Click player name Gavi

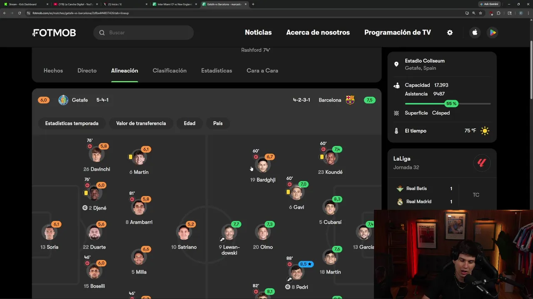[299, 207]
